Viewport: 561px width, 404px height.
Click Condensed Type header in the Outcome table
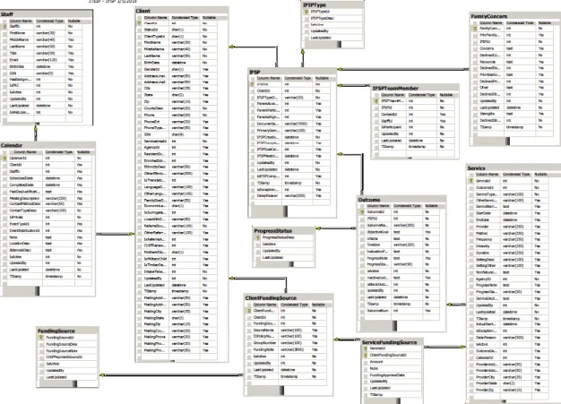click(407, 206)
